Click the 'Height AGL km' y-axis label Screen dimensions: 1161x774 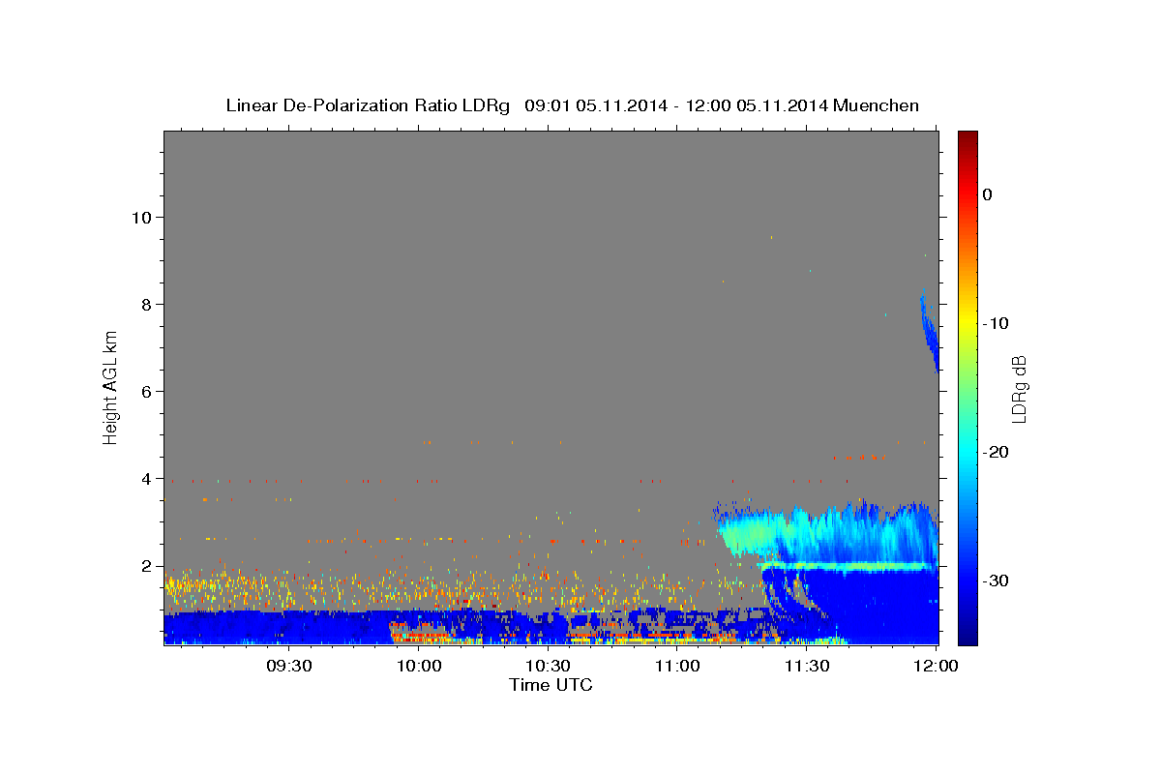click(x=111, y=388)
